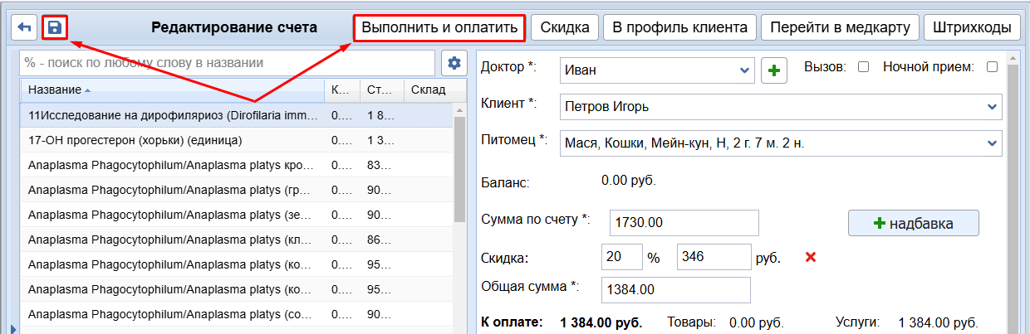This screenshot has width=1030, height=334.
Task: Click the Скидка button
Action: (564, 27)
